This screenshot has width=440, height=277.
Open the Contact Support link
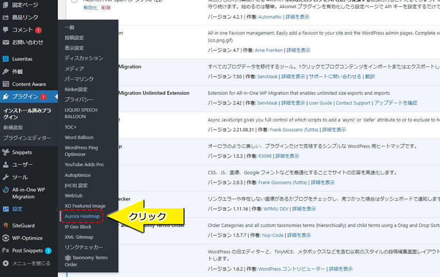tap(353, 103)
